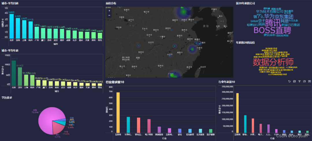Click 阿里巴巴集团 in the word cloud
This screenshot has width=312, height=141.
291,25
